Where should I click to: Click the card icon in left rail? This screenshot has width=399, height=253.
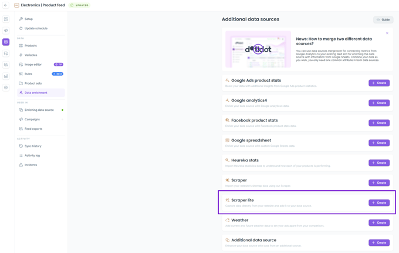coord(6,53)
